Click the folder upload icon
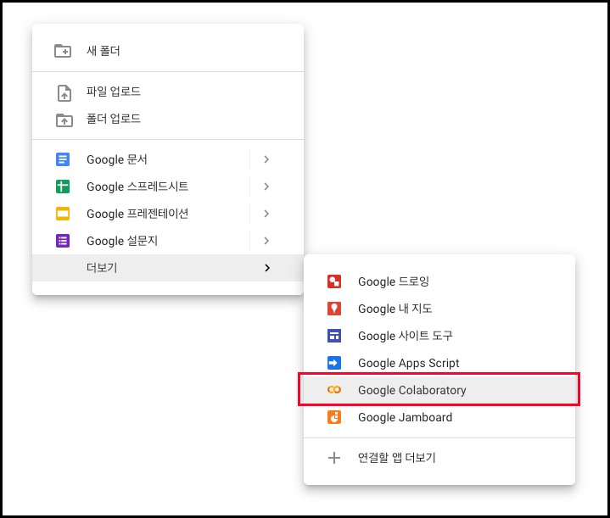610x518 pixels. [x=64, y=120]
